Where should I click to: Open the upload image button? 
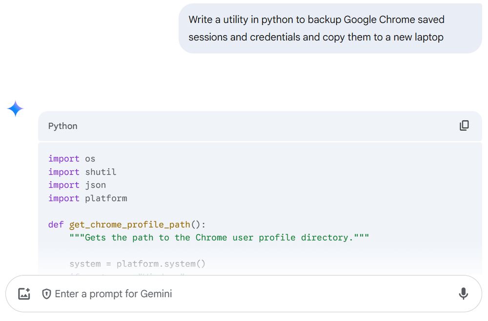pyautogui.click(x=24, y=294)
